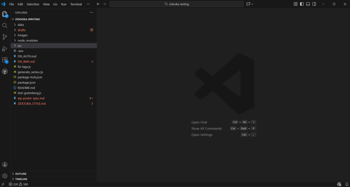Expand the OUTLINE section
This screenshot has width=350, height=187.
(x=21, y=174)
